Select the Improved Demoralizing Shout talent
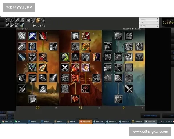The width and height of the screenshot is (174, 139). 75,46
